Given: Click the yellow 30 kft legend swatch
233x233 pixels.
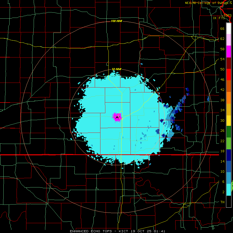Looking at the screenshot, I should [229, 120].
